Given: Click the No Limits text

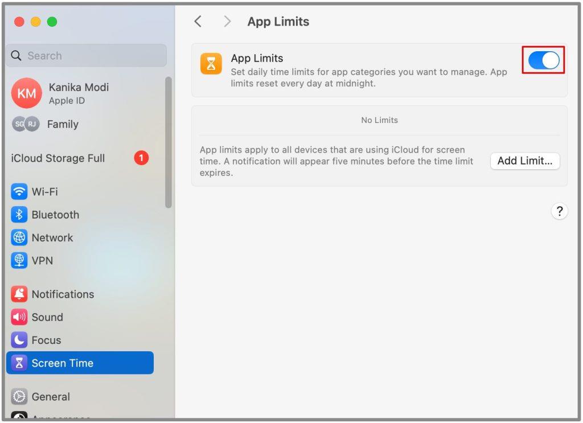Looking at the screenshot, I should pos(379,120).
